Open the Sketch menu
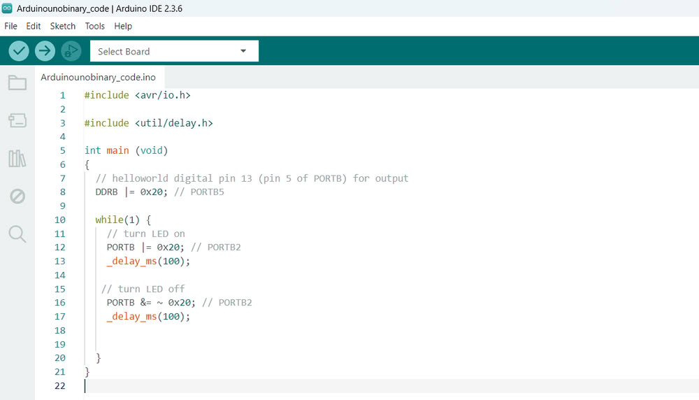 click(63, 27)
